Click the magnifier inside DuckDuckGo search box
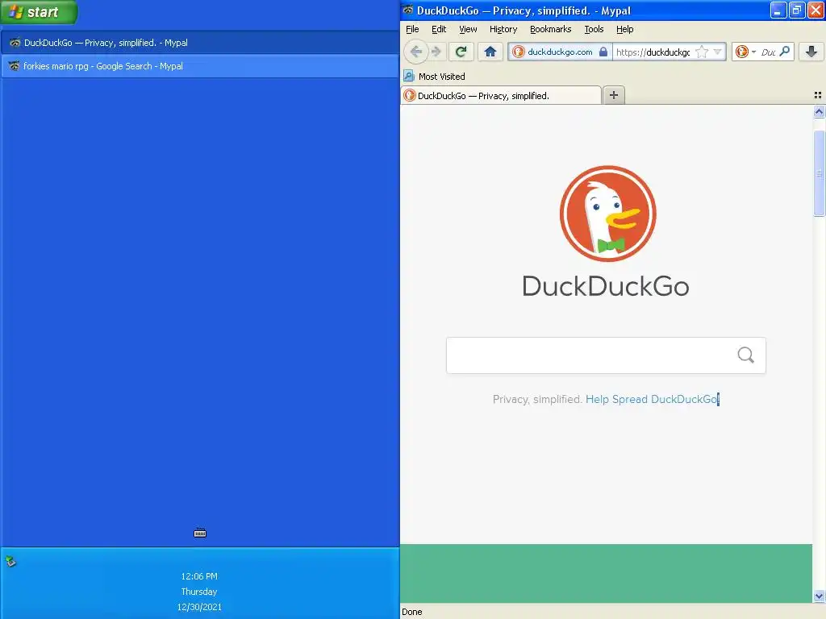826x619 pixels. coord(745,355)
